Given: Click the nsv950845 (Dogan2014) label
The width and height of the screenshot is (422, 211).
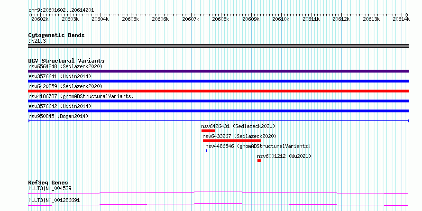Looking at the screenshot, I should (58, 116).
